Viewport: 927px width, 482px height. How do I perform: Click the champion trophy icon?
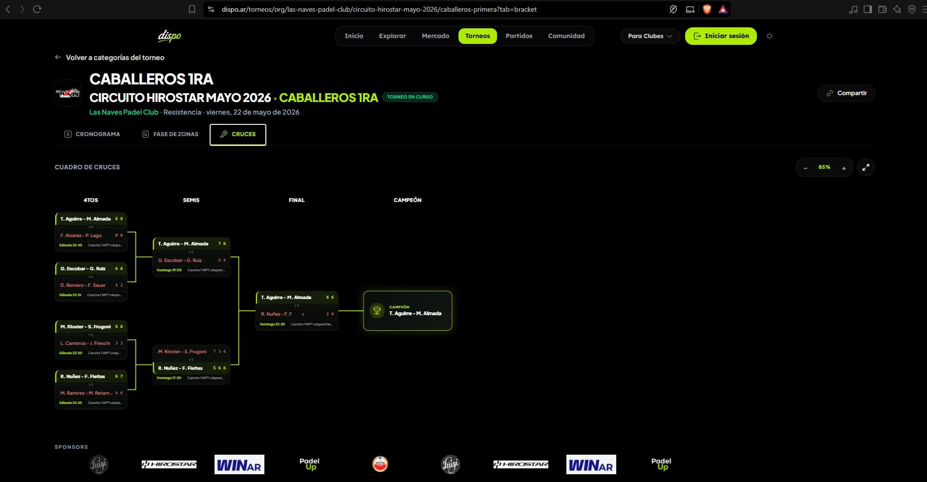[x=377, y=310]
